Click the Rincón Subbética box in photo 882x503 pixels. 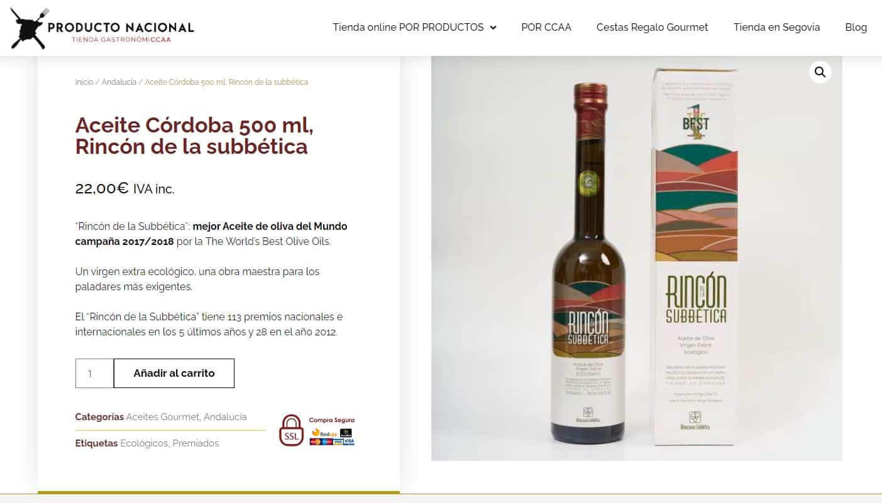coord(696,257)
